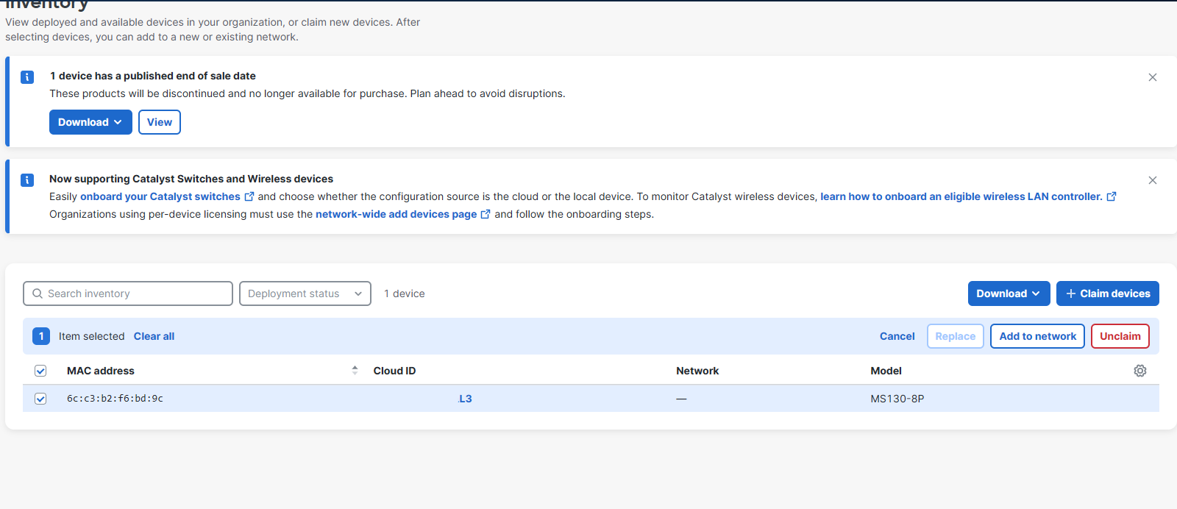
Task: Open table column settings gear
Action: (1140, 371)
